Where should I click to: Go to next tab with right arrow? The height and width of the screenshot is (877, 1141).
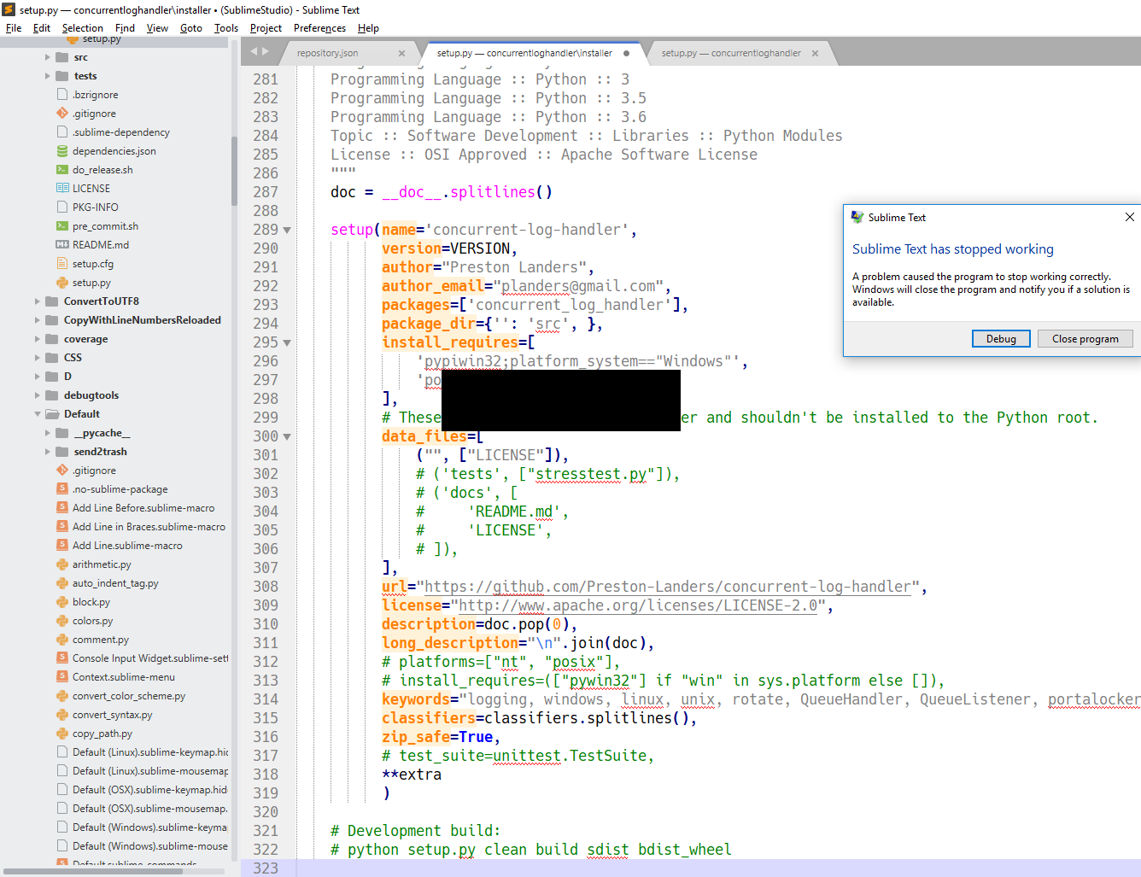pos(266,52)
